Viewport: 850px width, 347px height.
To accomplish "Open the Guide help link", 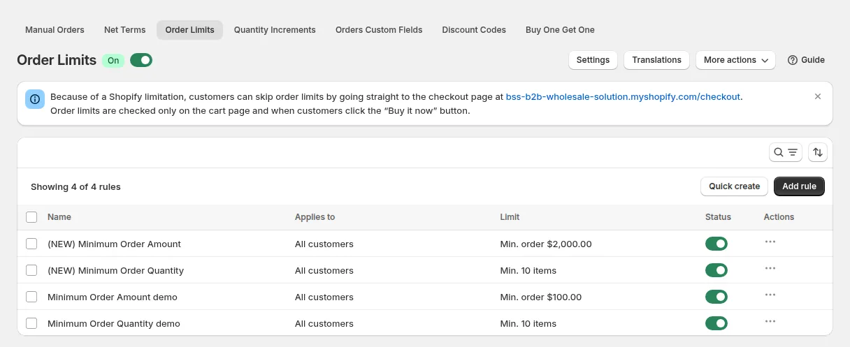I will pyautogui.click(x=806, y=60).
